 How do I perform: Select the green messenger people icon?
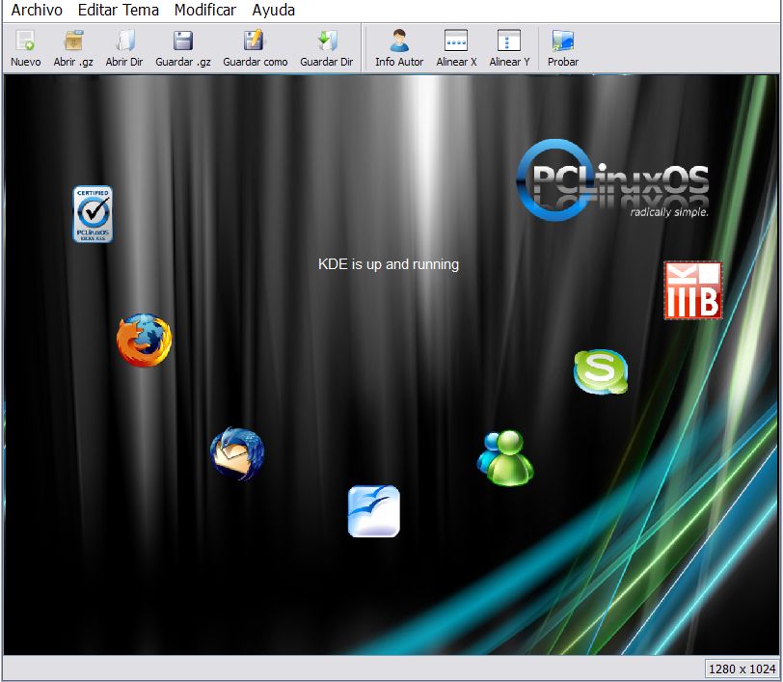coord(505,457)
